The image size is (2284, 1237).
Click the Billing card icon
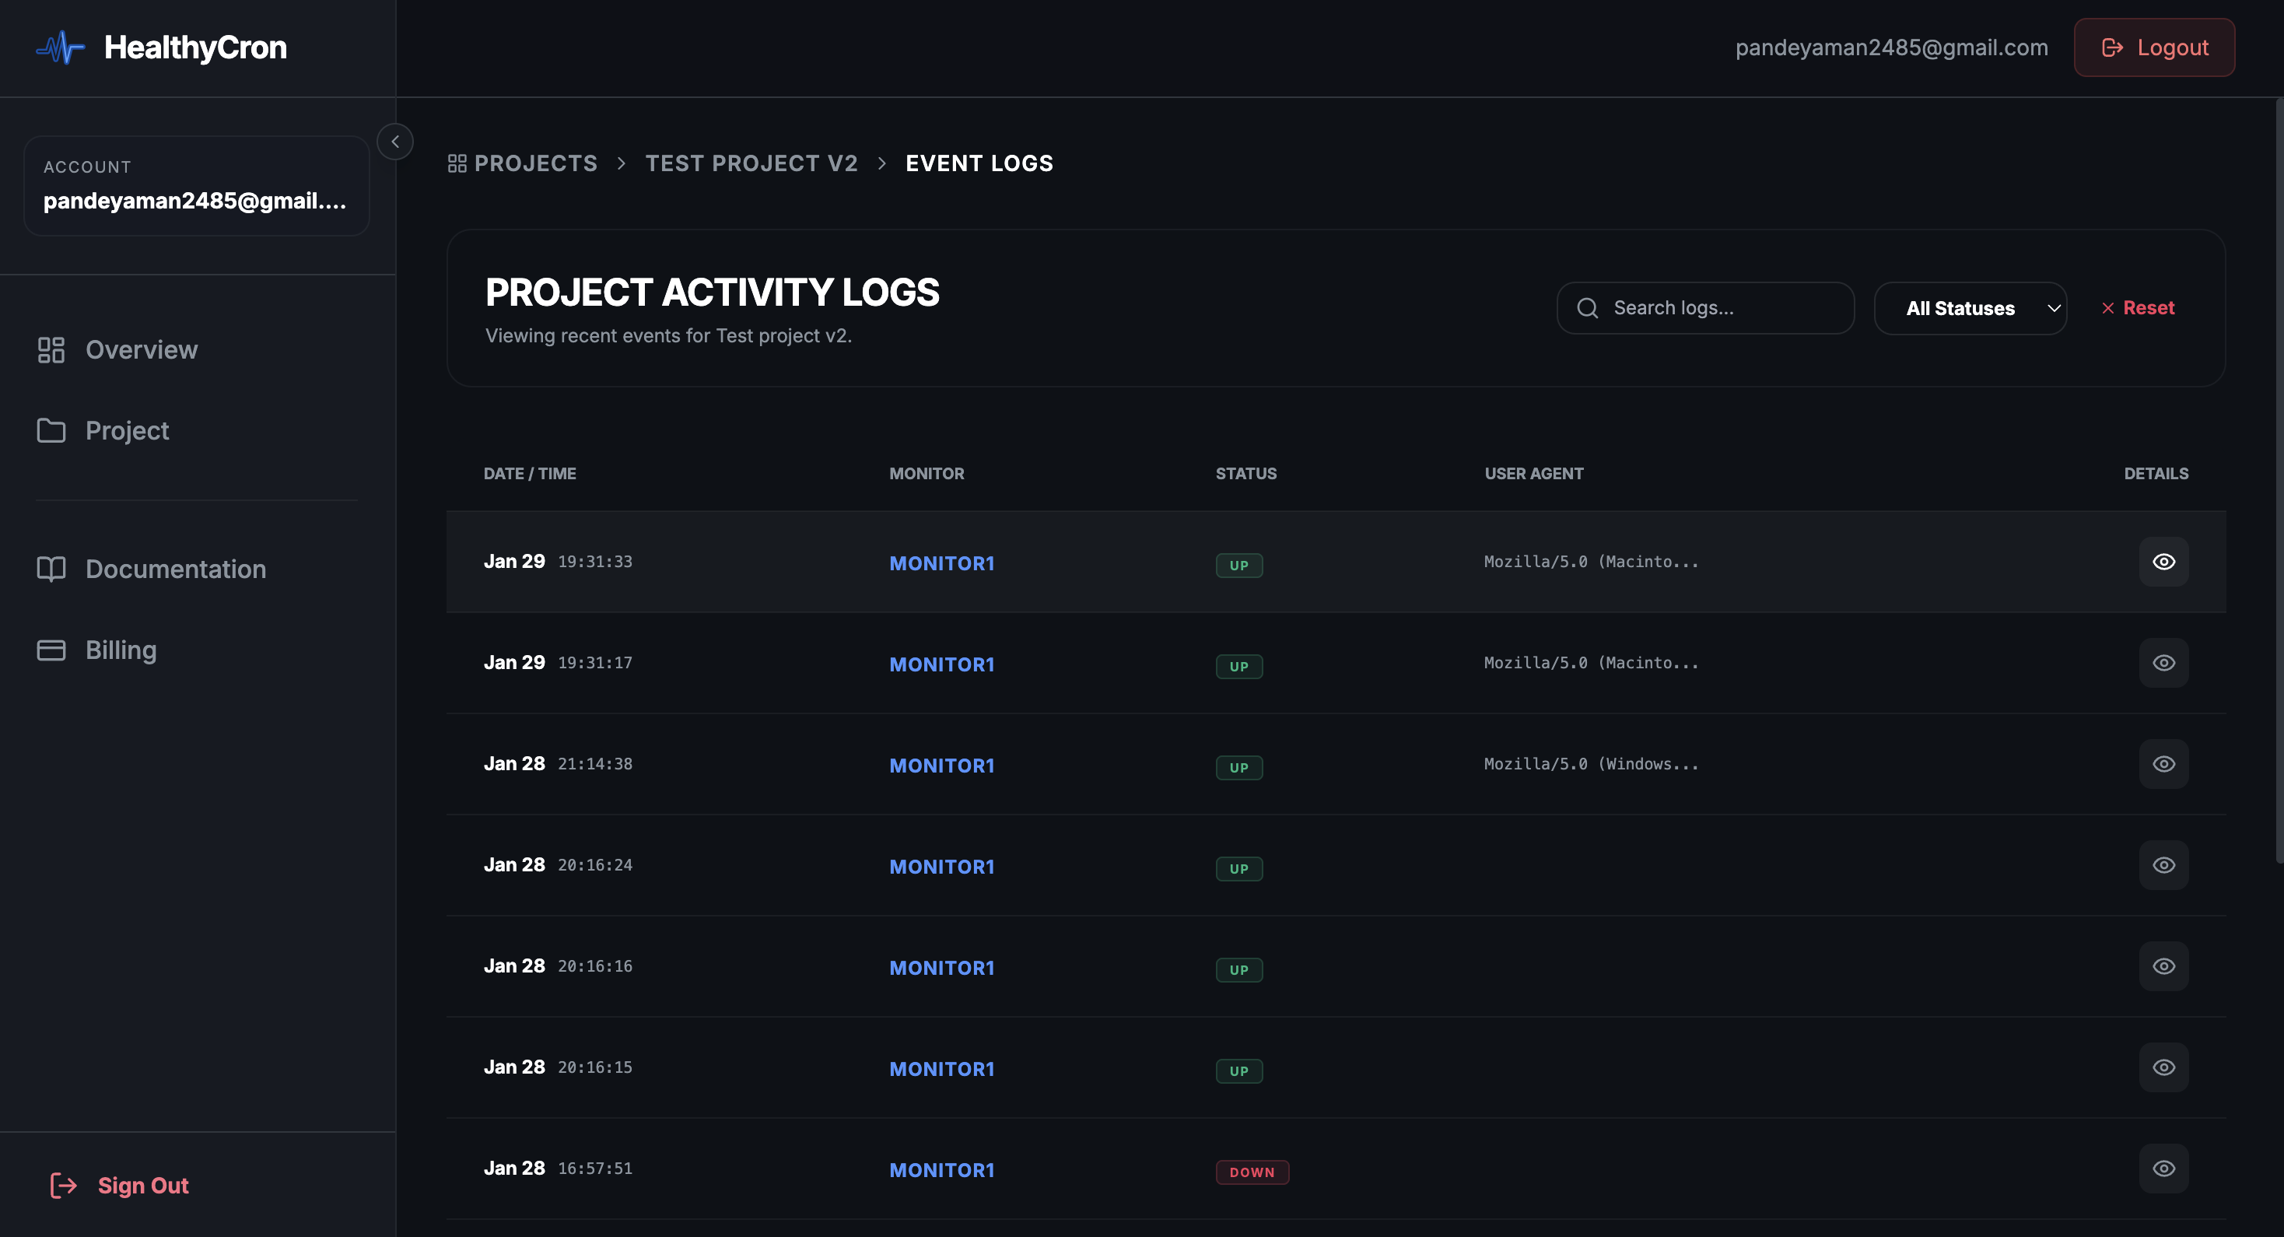coord(51,649)
